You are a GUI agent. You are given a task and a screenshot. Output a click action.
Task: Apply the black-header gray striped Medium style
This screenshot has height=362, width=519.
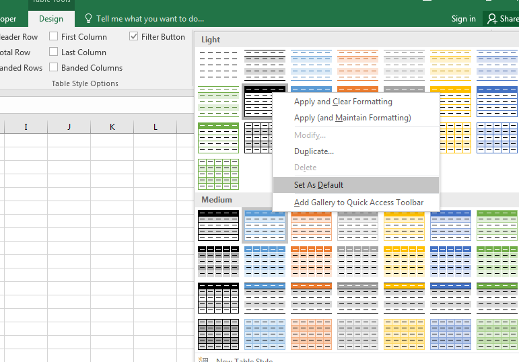point(219,262)
